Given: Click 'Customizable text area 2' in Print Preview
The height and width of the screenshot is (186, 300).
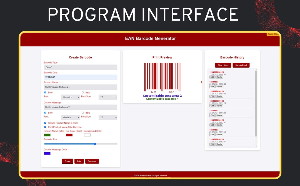Looking at the screenshot, I should point(162,96).
